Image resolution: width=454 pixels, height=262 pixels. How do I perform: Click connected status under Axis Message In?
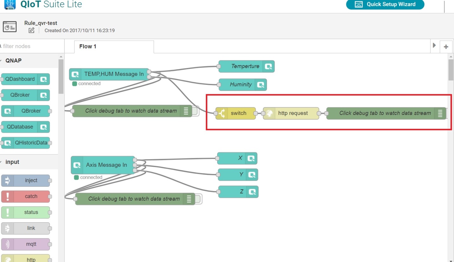88,178
